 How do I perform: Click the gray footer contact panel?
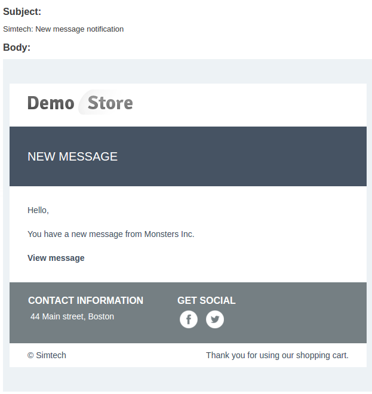(x=188, y=313)
